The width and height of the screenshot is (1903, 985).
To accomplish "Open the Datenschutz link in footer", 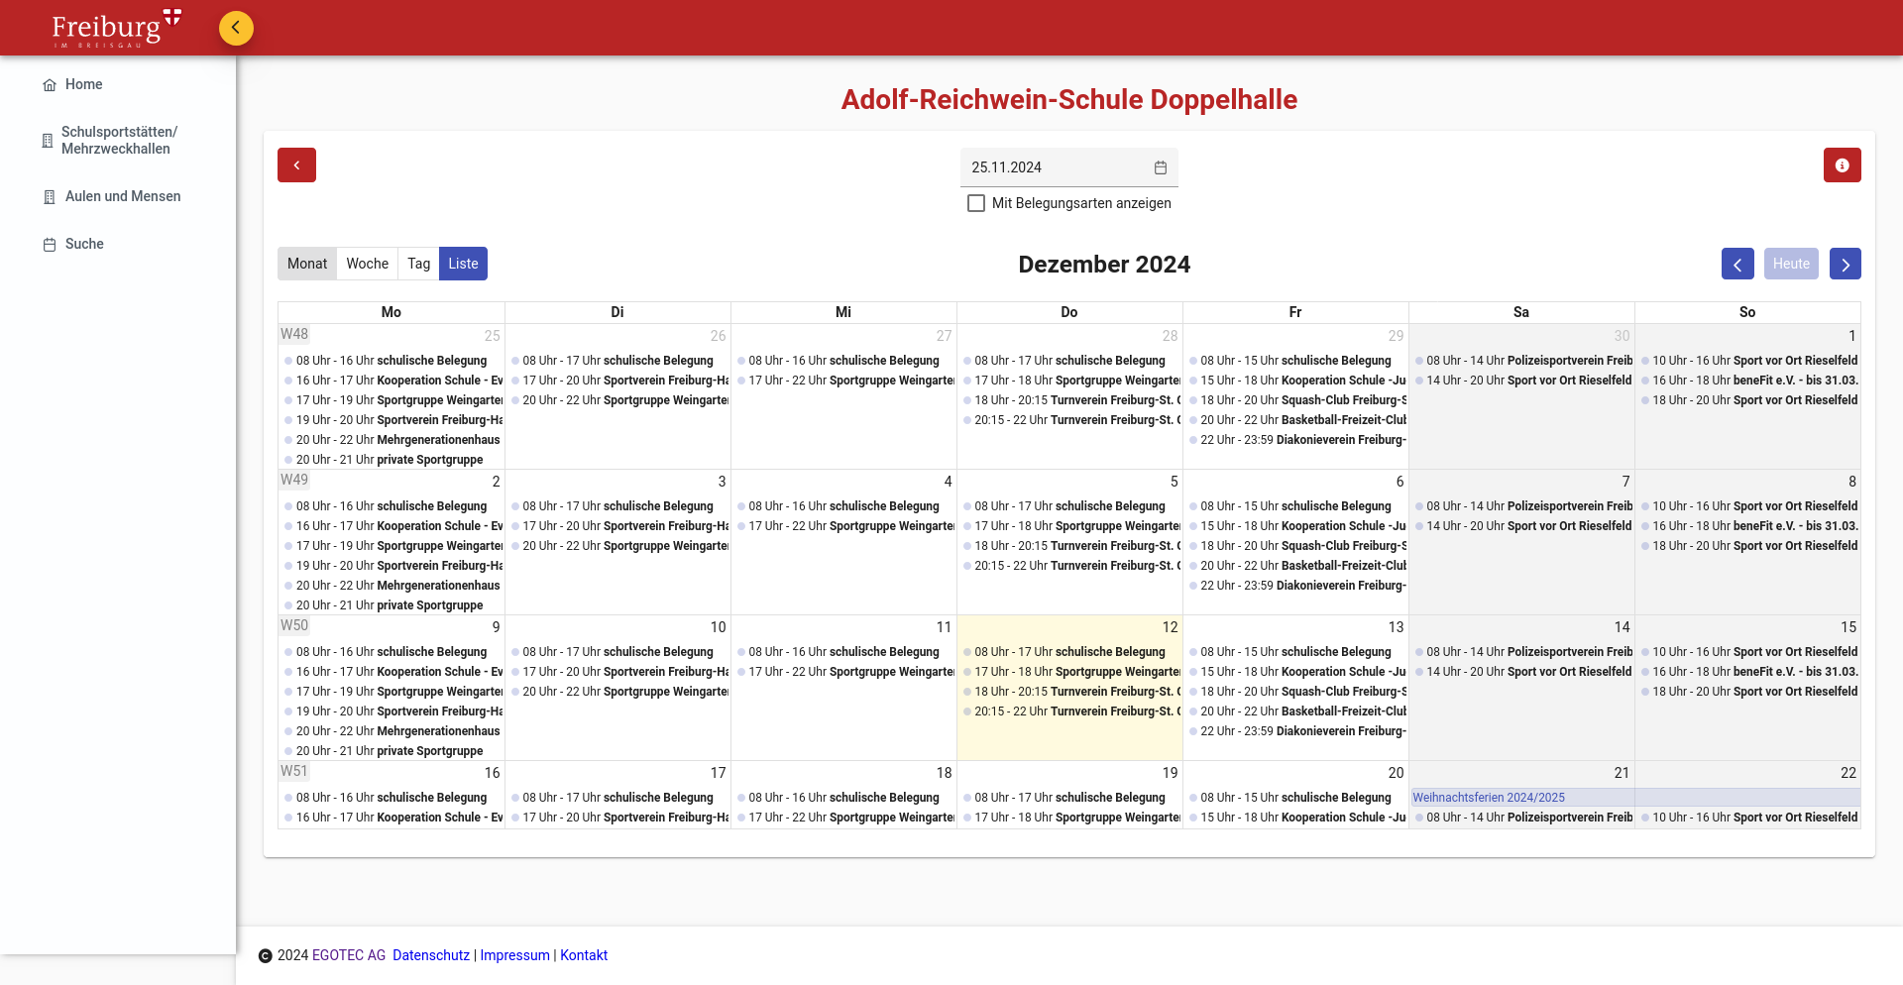I will 431,955.
